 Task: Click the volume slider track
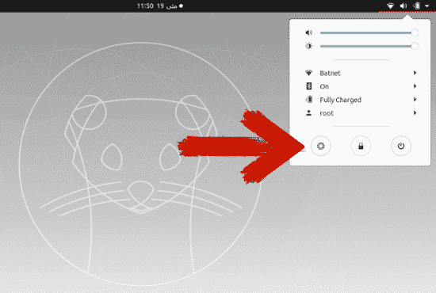[x=369, y=32]
